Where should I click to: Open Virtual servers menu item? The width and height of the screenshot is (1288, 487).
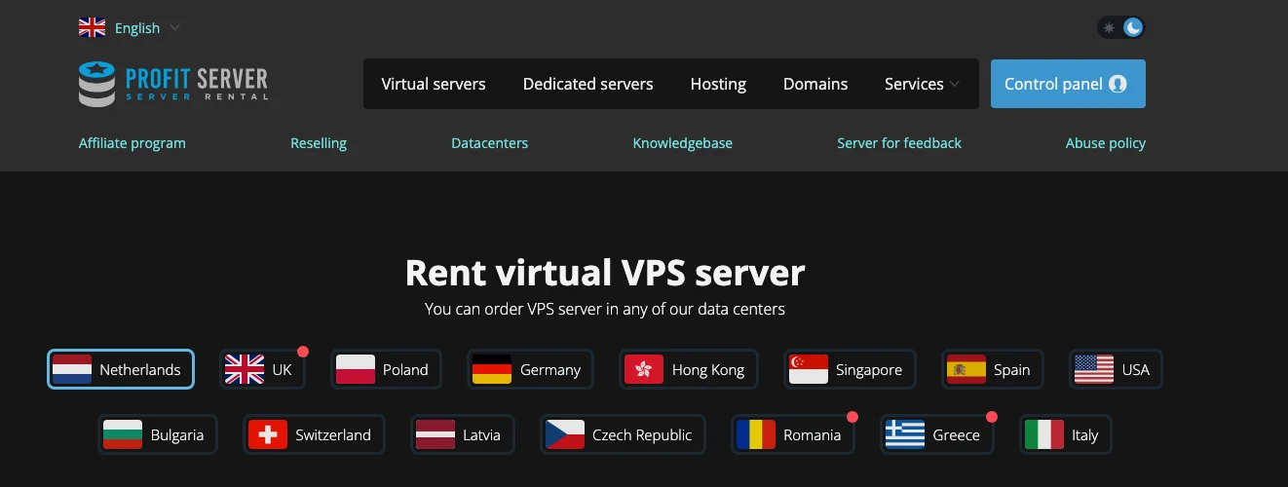[x=434, y=84]
